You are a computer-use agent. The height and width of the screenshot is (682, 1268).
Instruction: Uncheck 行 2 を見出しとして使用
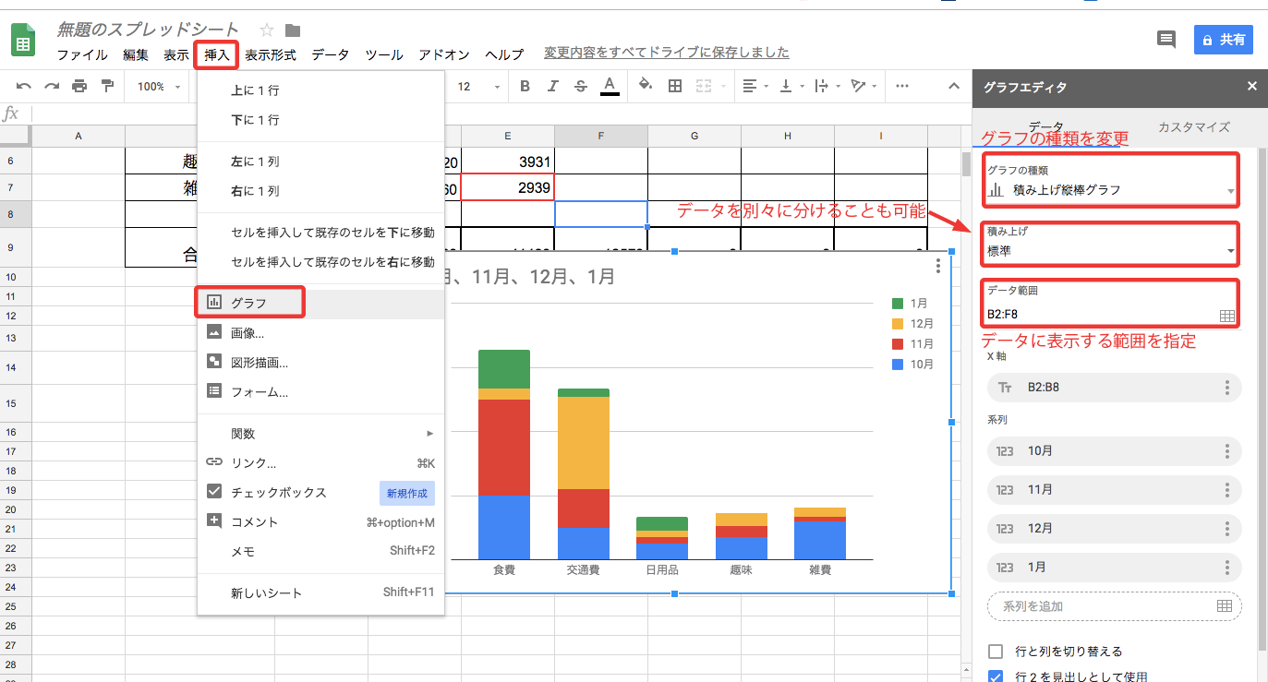tap(996, 676)
